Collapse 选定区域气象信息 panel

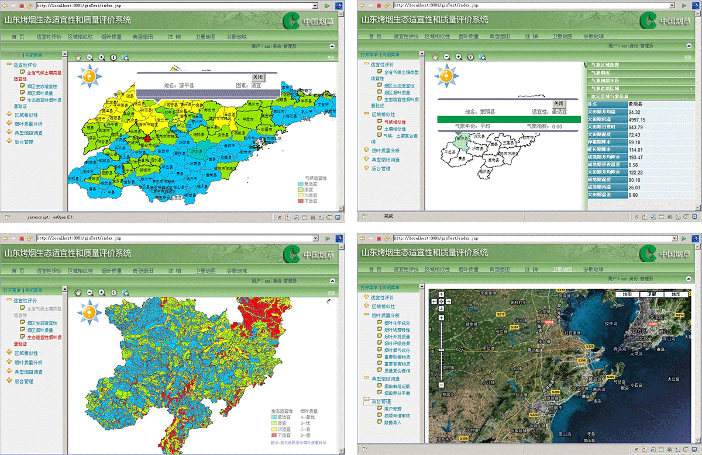pyautogui.click(x=682, y=96)
